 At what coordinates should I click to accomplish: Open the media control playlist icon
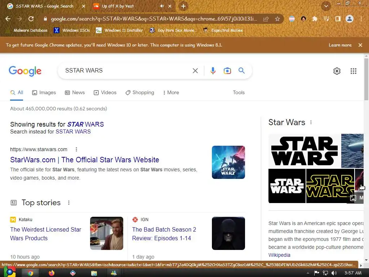[326, 19]
